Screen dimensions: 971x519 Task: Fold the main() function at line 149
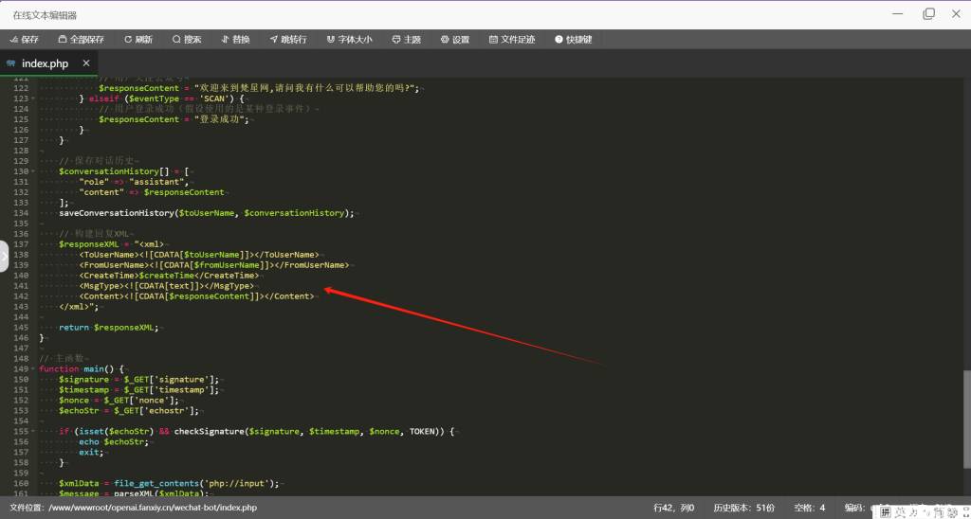[33, 369]
